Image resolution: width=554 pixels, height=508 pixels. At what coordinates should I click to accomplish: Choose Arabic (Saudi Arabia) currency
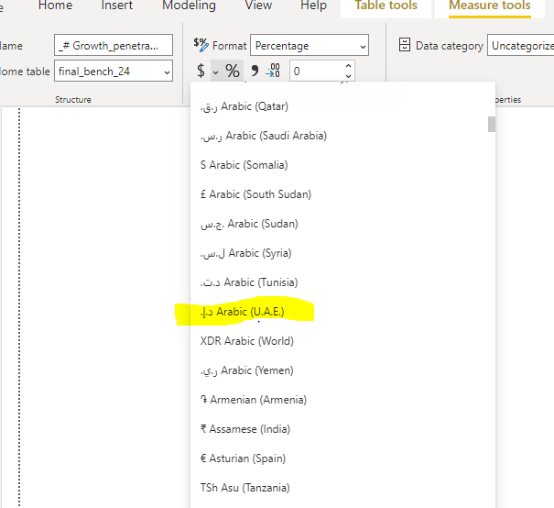pos(263,136)
